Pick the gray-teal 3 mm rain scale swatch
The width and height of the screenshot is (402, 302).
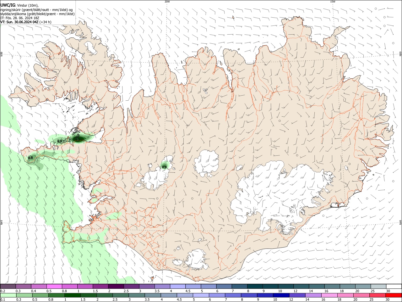(137, 295)
